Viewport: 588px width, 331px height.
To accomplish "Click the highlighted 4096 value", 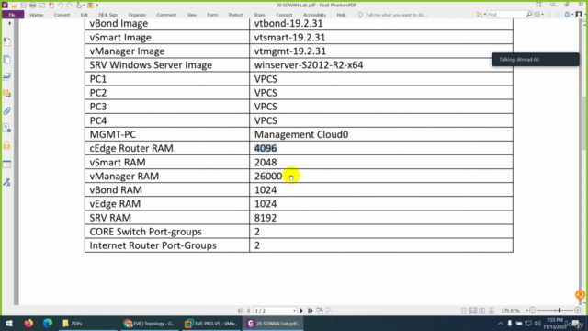I will pos(266,148).
